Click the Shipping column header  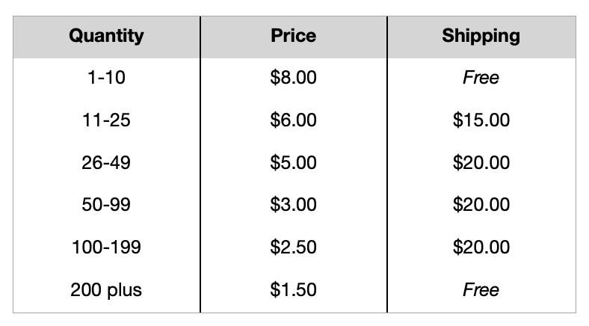point(481,36)
